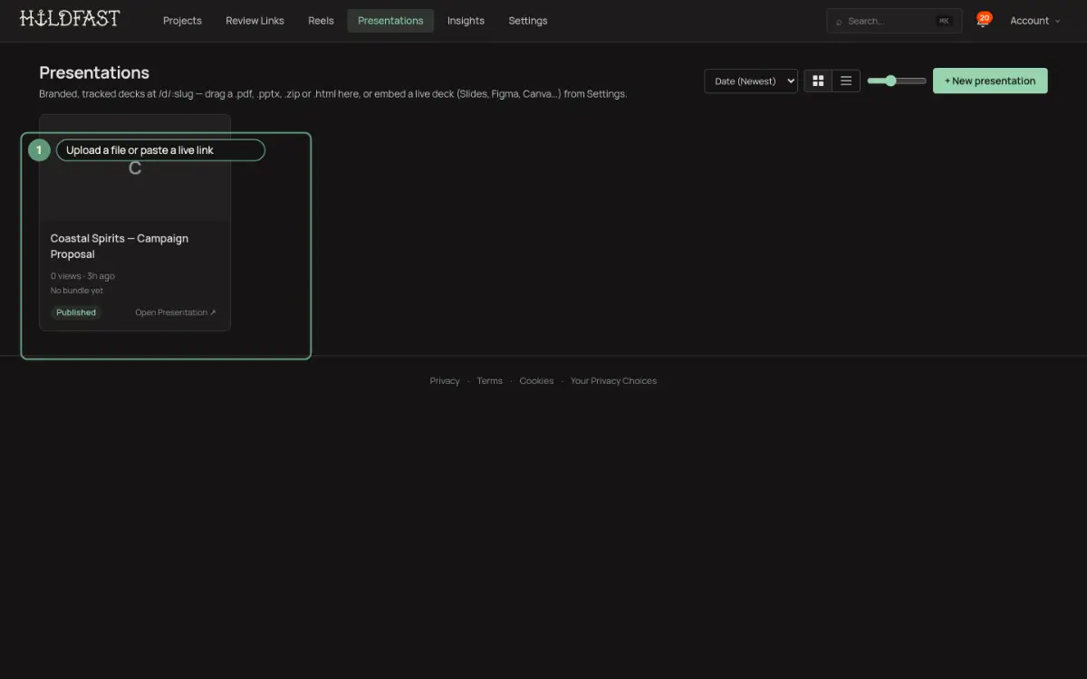Open the Date (Newest) sort dropdown
Viewport: 1087px width, 679px height.
point(751,81)
